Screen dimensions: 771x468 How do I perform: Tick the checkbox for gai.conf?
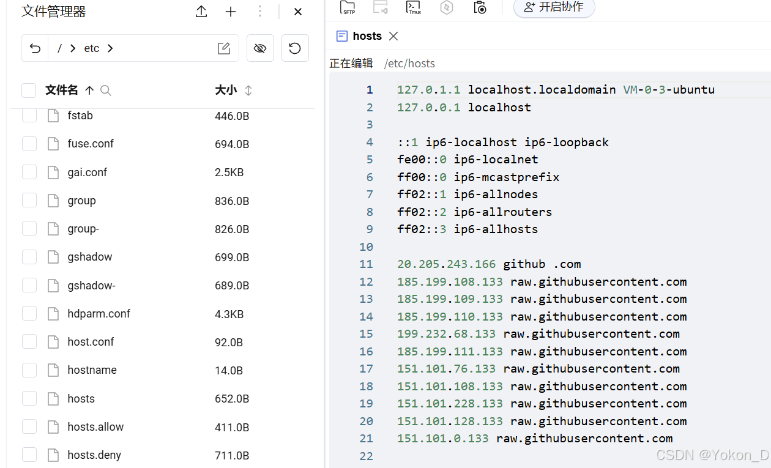click(29, 173)
